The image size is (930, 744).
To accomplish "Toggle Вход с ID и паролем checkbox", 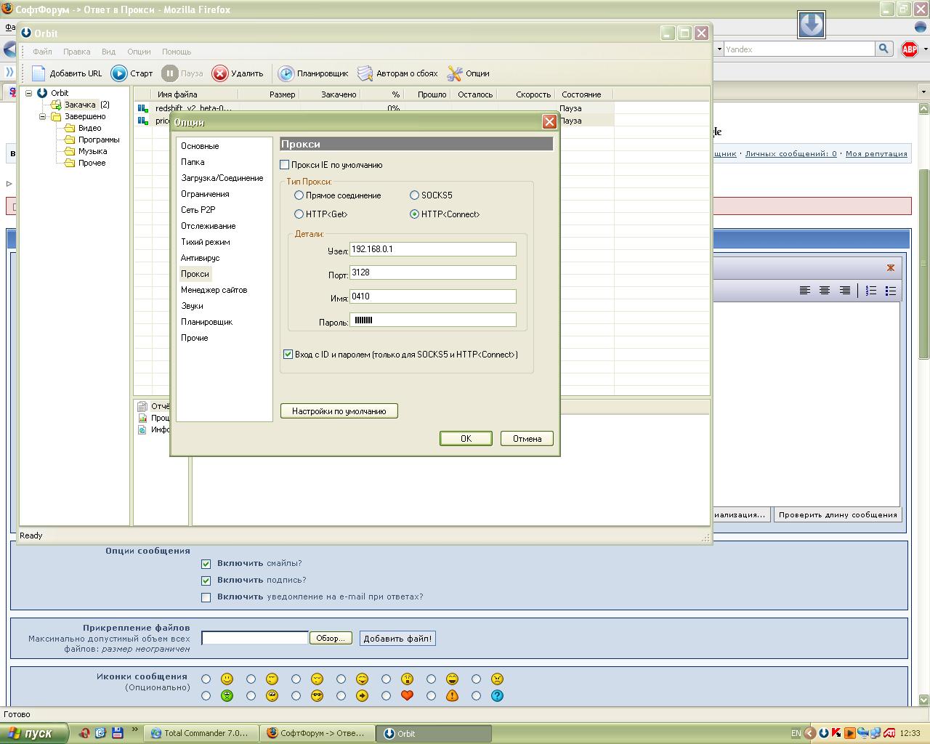I will tap(288, 355).
